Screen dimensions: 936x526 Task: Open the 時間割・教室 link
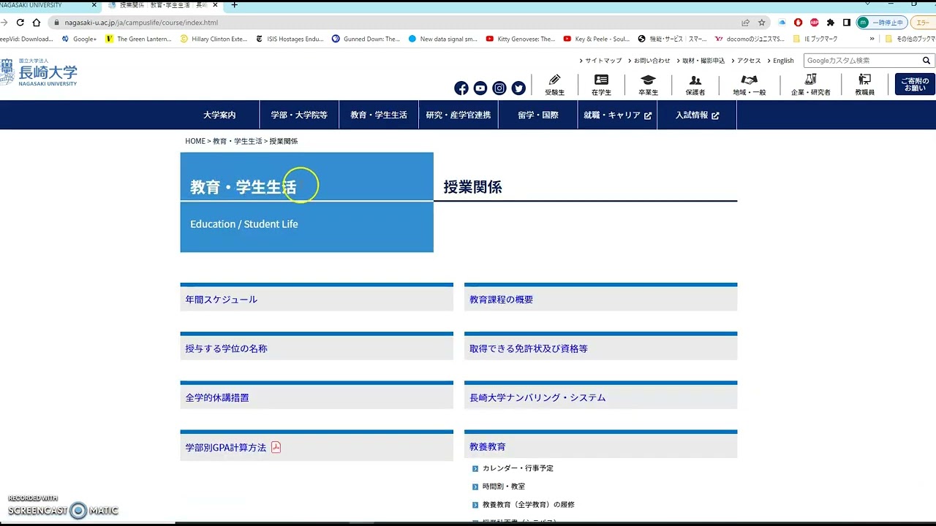click(x=504, y=487)
